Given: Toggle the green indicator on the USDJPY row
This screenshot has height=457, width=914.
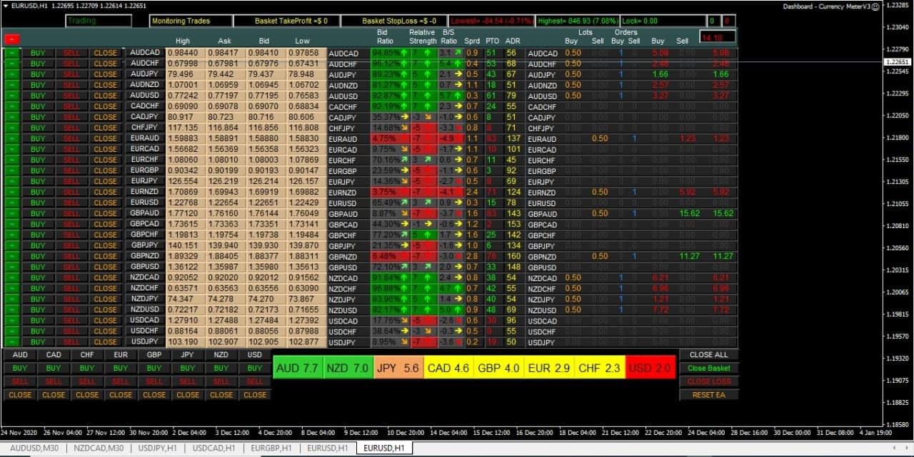Looking at the screenshot, I should coord(13,342).
